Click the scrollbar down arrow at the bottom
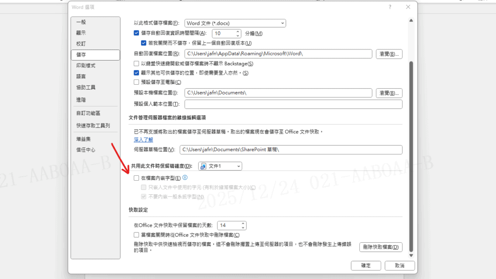The image size is (496, 279). 411,255
